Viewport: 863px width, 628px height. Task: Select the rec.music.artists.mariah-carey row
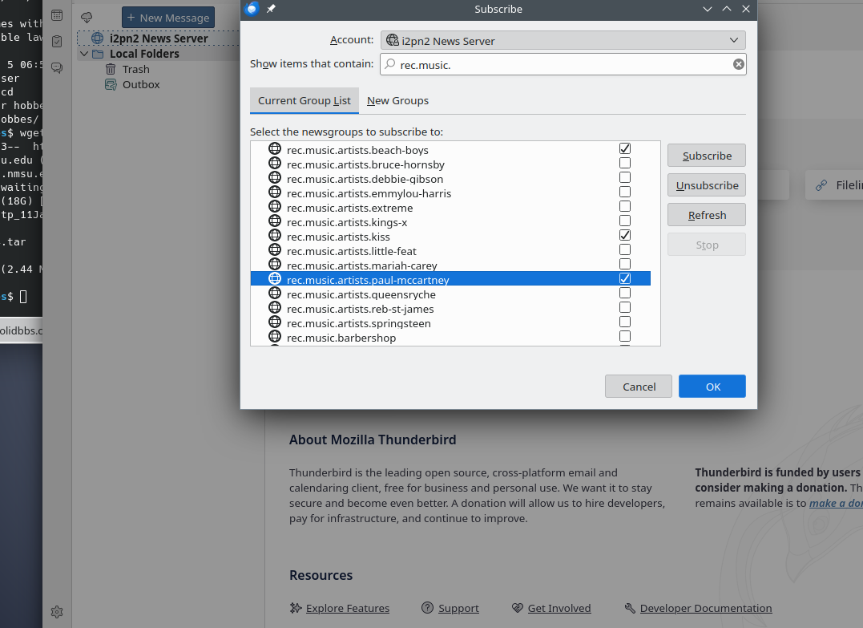pos(450,265)
